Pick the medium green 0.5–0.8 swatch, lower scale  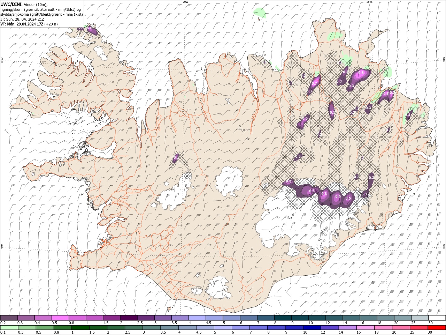45,328
